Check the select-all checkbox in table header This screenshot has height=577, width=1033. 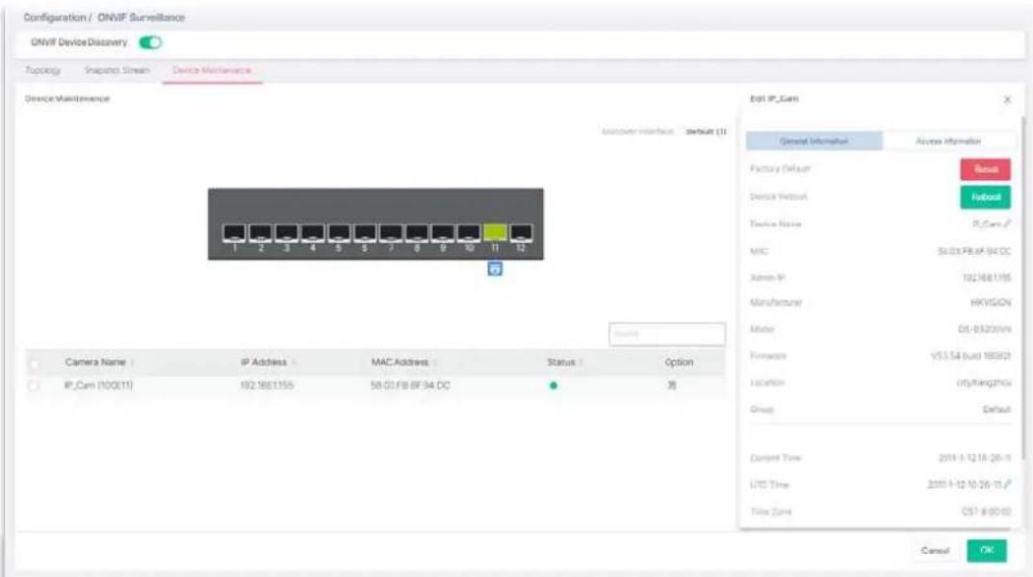click(35, 364)
